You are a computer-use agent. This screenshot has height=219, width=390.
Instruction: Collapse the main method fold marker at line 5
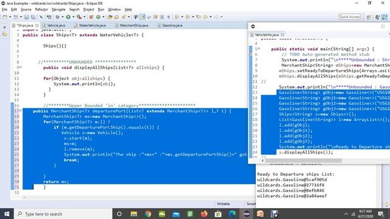(259, 49)
